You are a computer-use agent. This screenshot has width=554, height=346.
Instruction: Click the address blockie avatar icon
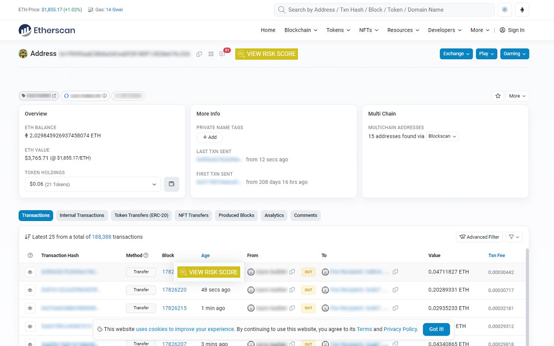coord(23,54)
